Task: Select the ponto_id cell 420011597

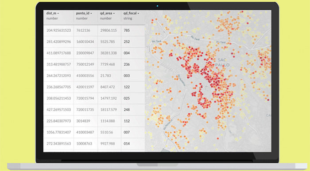Action: tap(85, 87)
